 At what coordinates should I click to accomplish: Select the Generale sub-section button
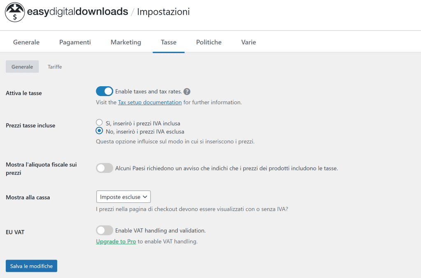[x=22, y=67]
